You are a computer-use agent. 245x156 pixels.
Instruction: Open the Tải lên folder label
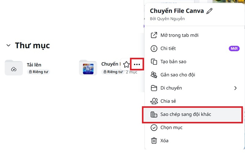[34, 65]
